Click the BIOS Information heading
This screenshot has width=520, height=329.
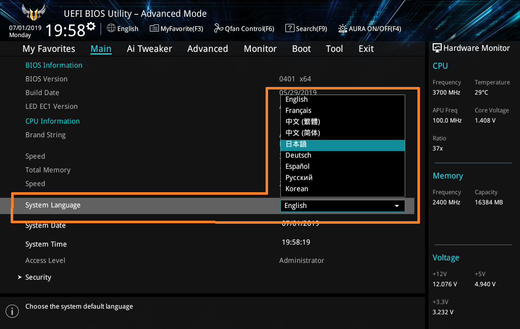(54, 66)
